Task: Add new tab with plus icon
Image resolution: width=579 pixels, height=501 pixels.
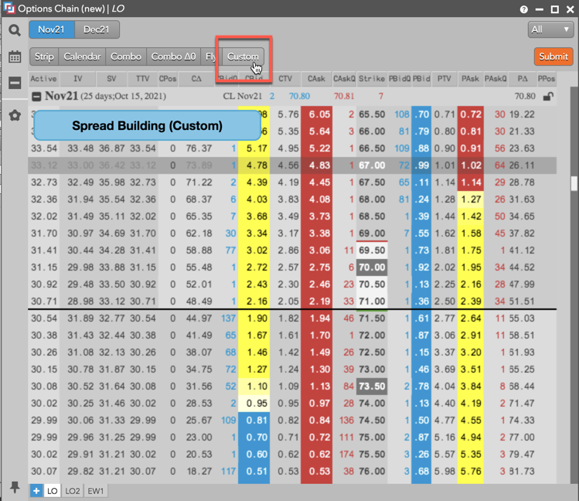Action: point(37,490)
